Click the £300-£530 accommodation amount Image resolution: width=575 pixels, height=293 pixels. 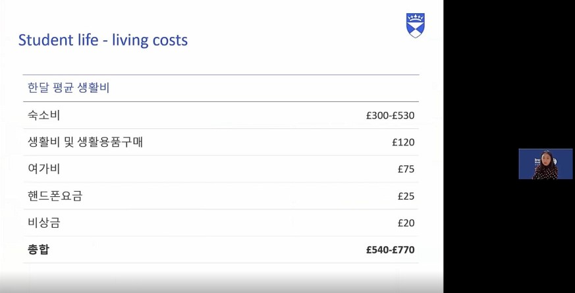coord(390,115)
